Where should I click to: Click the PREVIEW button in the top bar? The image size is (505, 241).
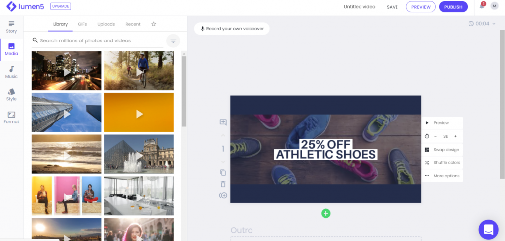(x=421, y=7)
